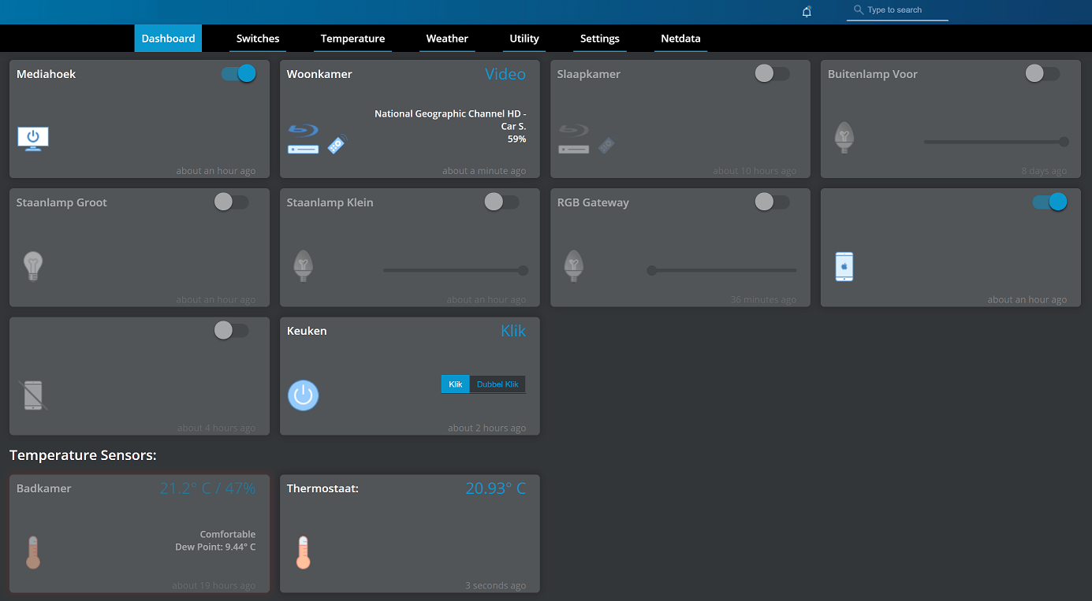Viewport: 1092px width, 601px height.
Task: Click the Keuken round power icon
Action: (x=304, y=395)
